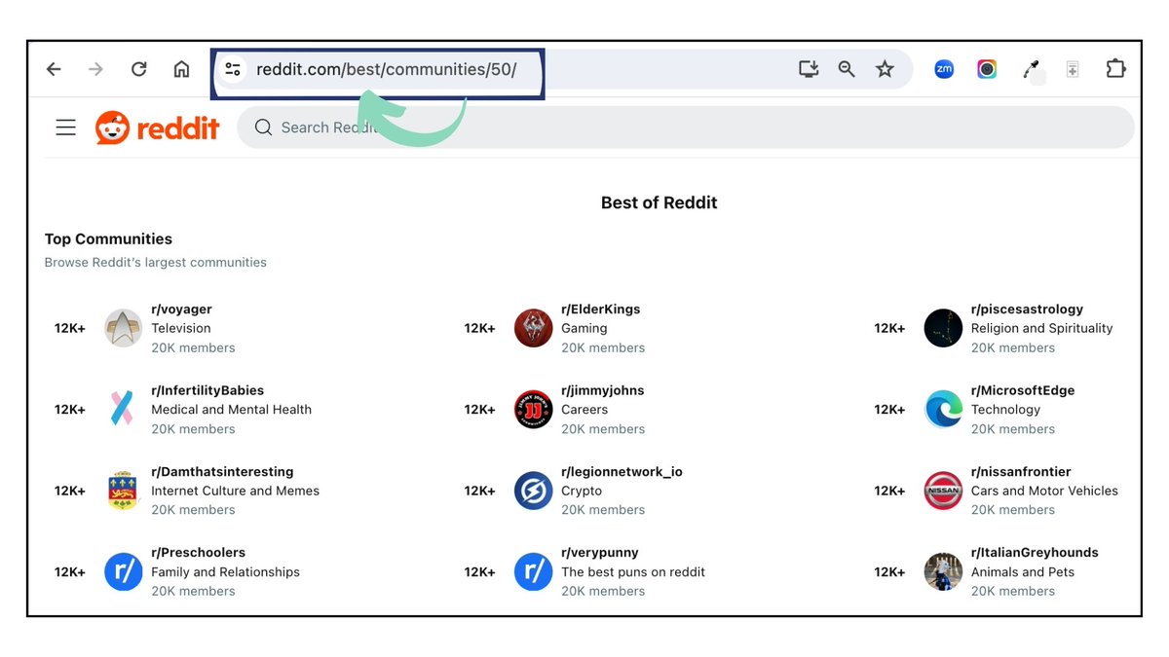Click the zoom magnifier icon in address bar
Viewport: 1169px width, 657px height.
click(847, 69)
